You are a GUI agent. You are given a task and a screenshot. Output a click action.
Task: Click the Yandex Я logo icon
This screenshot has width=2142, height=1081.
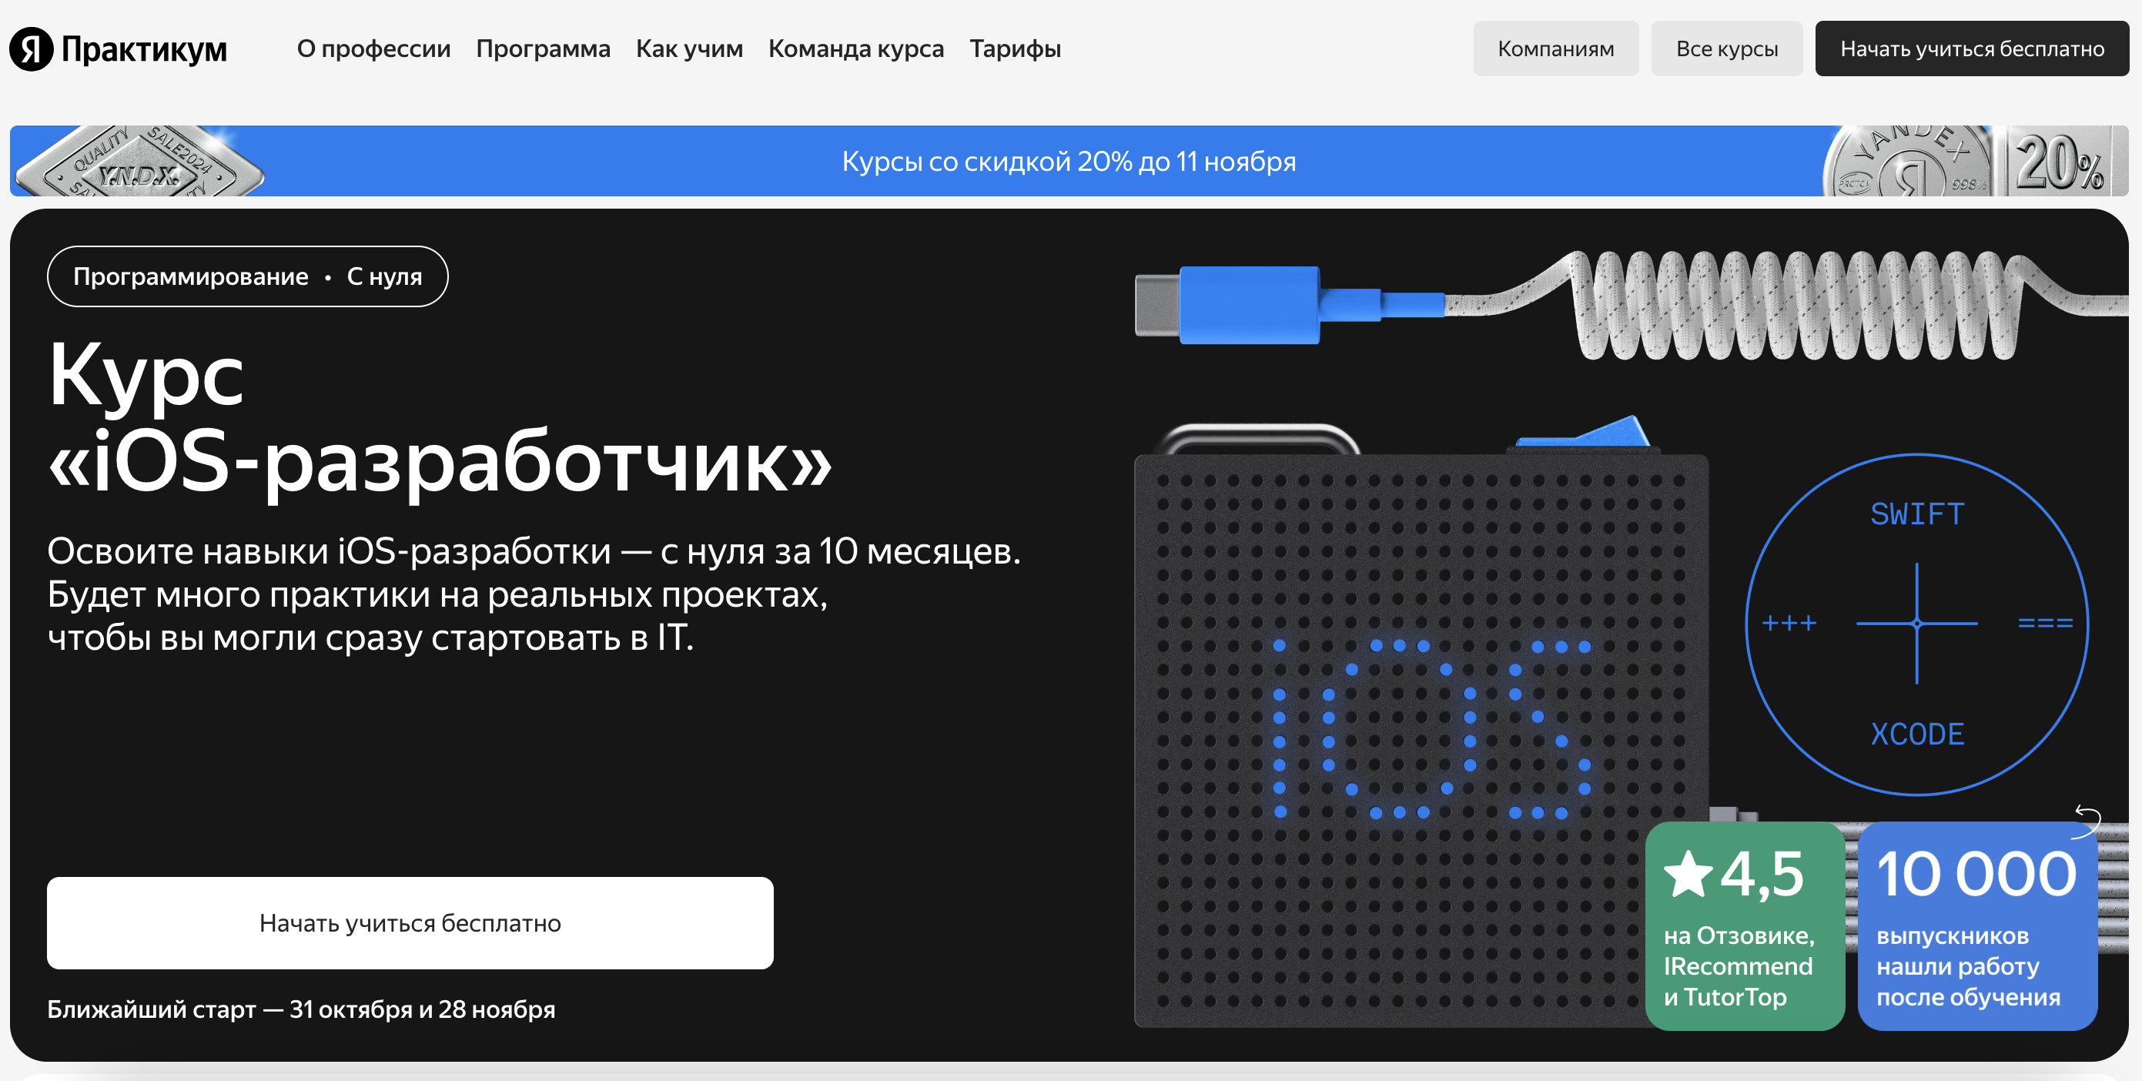pos(32,49)
